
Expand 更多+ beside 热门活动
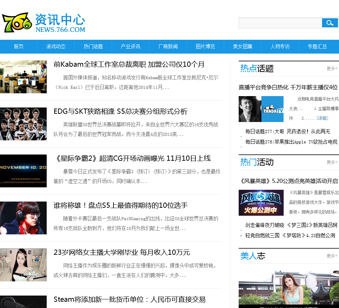point(332,162)
